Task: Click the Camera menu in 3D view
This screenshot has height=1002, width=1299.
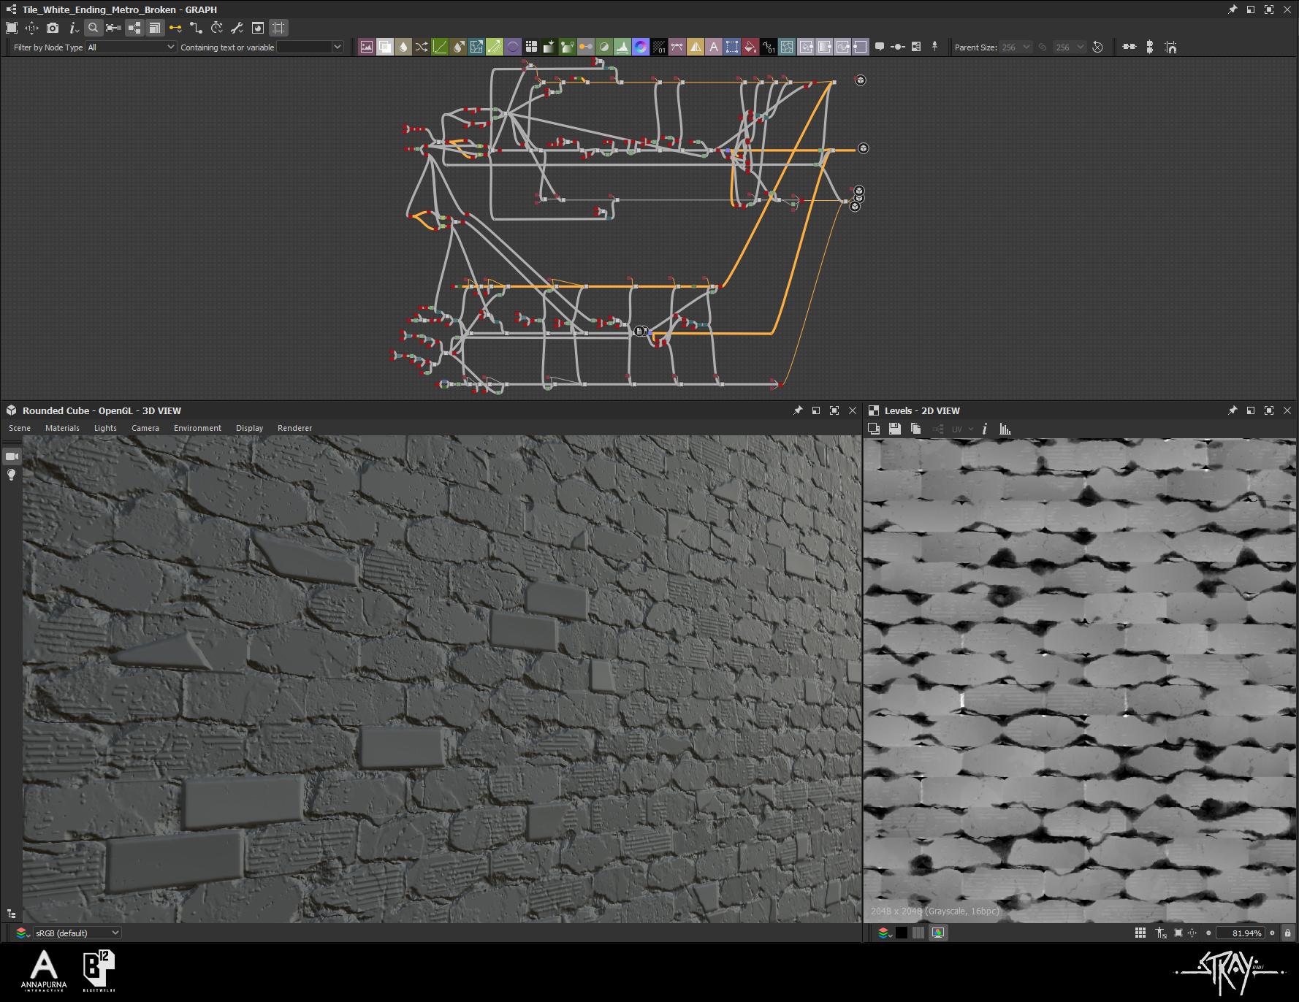Action: [145, 428]
